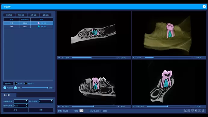Toggle the second black ROI radio option
This screenshot has height=117, width=208.
(x=26, y=84)
